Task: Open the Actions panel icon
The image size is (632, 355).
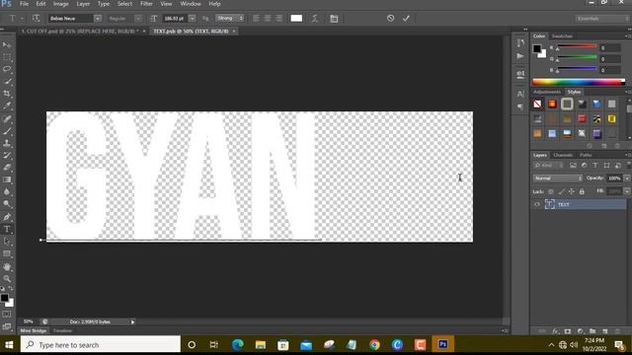Action: 520,56
